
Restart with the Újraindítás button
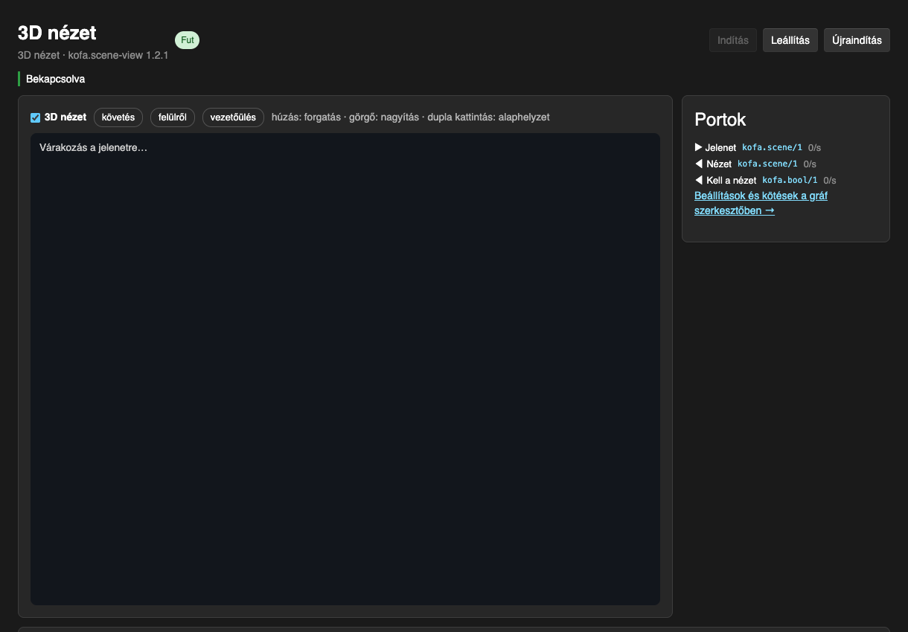(857, 40)
